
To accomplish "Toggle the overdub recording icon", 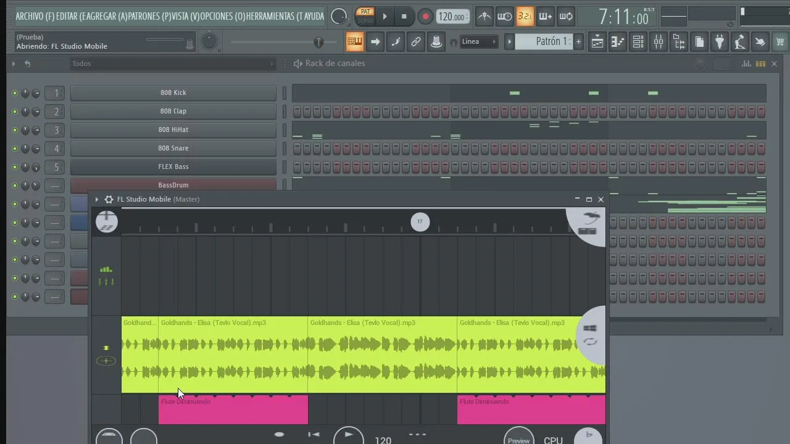I will click(545, 17).
